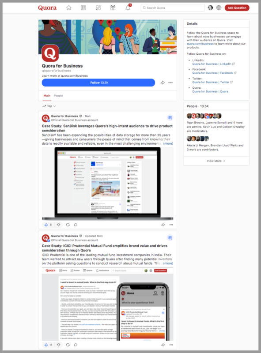
Task: Switch to the People tab
Action: coord(58,96)
